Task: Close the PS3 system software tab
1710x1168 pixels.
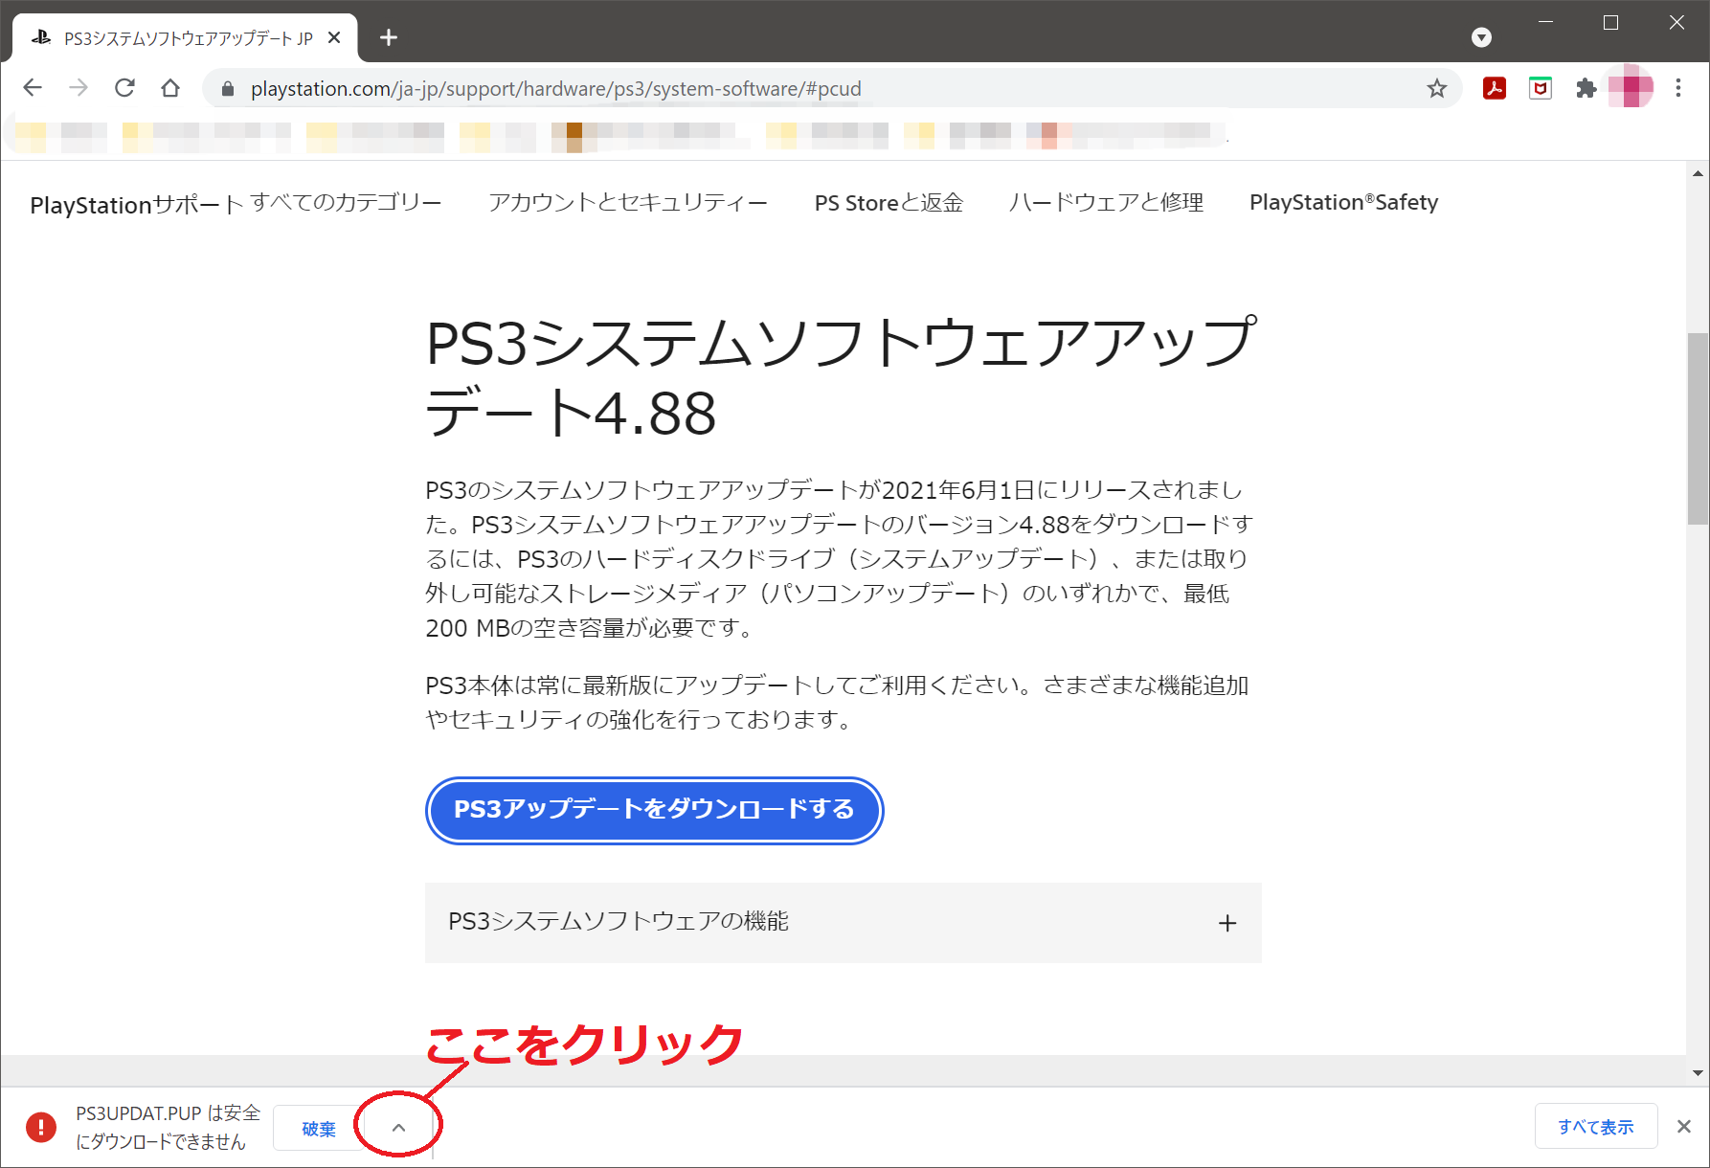Action: (x=334, y=37)
